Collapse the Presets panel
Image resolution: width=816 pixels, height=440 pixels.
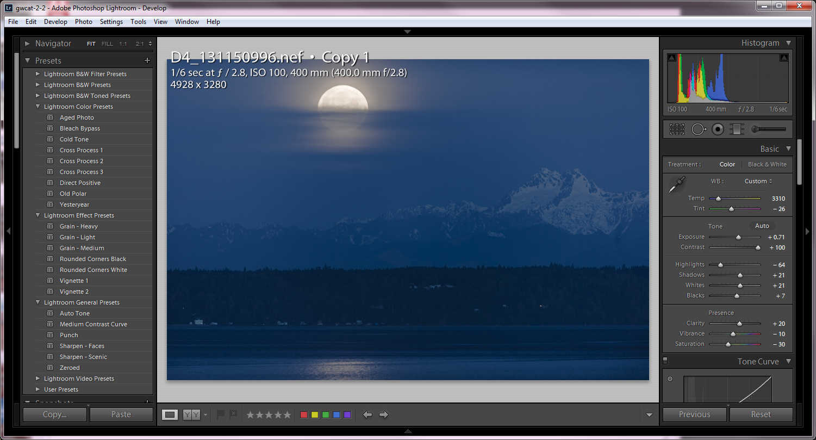[x=28, y=60]
